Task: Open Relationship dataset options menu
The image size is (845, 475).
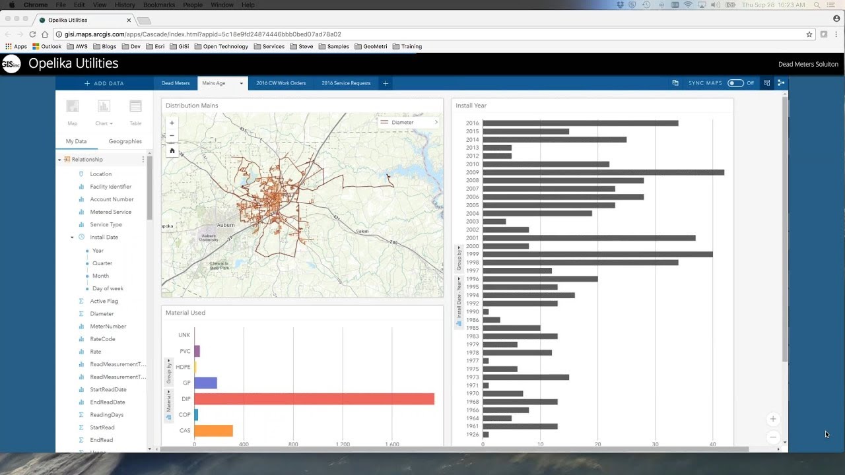Action: coord(143,160)
